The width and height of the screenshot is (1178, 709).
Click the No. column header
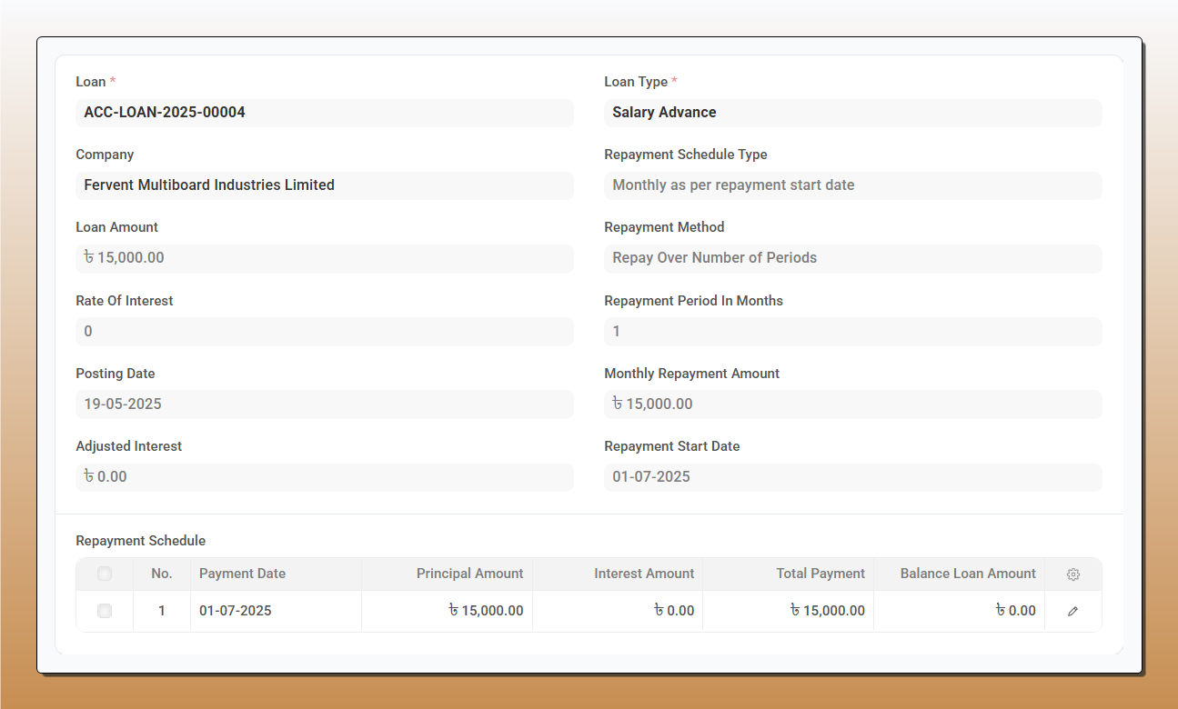pyautogui.click(x=162, y=574)
